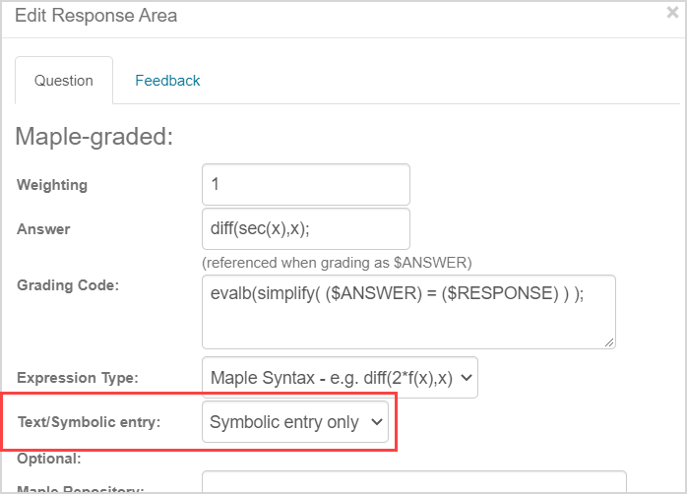687x494 pixels.
Task: Select the Question tab
Action: pos(64,81)
